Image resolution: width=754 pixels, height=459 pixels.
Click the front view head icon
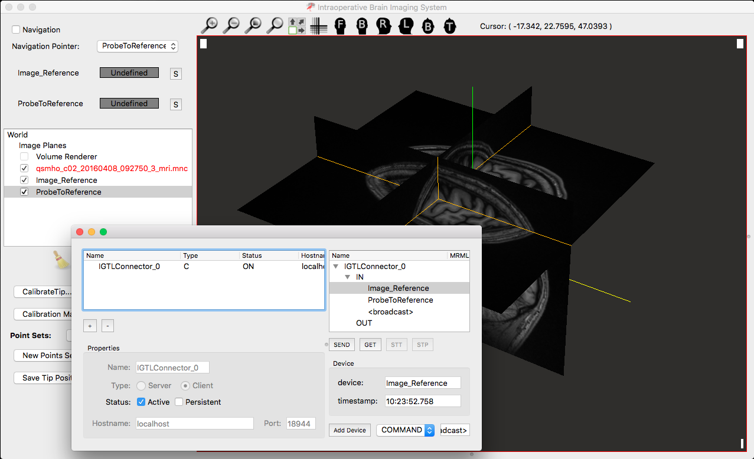click(x=340, y=26)
